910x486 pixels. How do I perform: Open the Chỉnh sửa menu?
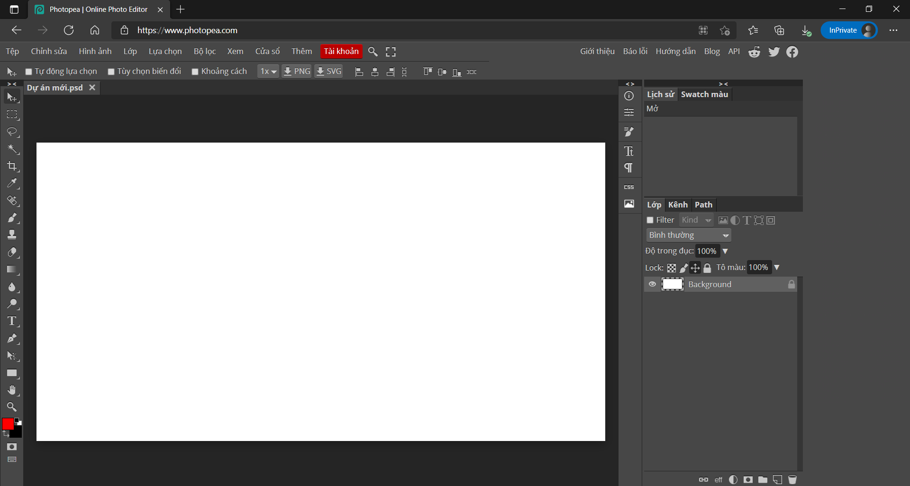point(49,52)
